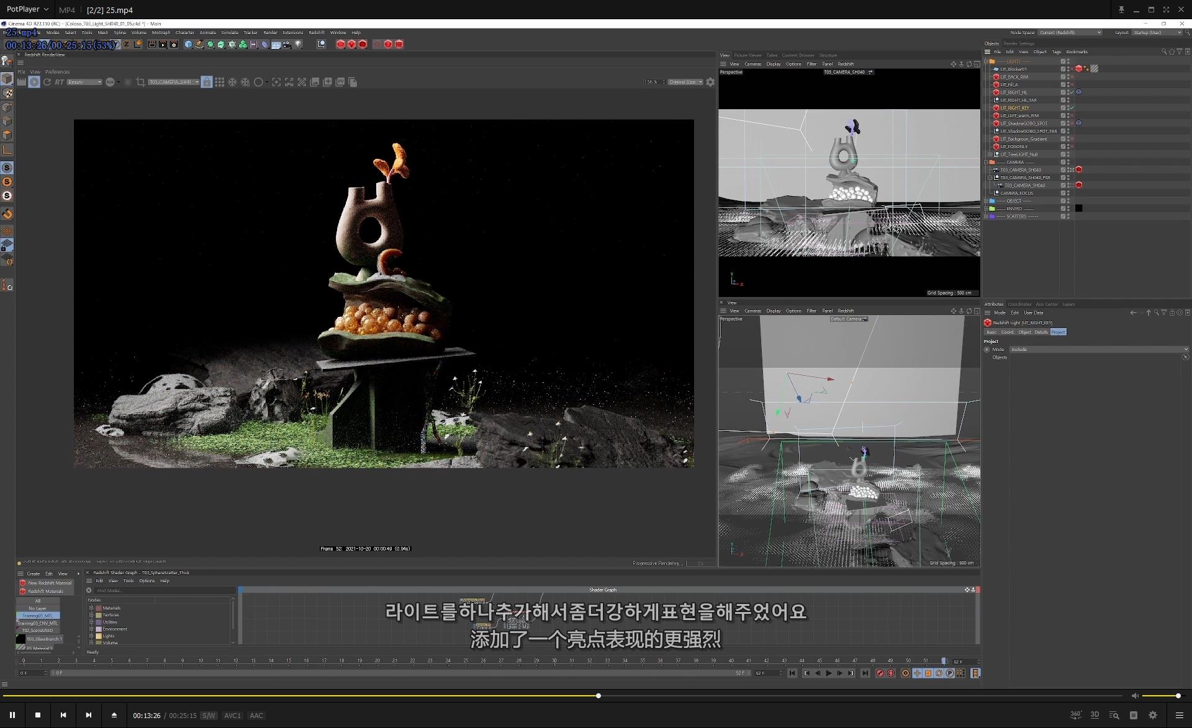Click the Redshift Materials button

[x=45, y=591]
